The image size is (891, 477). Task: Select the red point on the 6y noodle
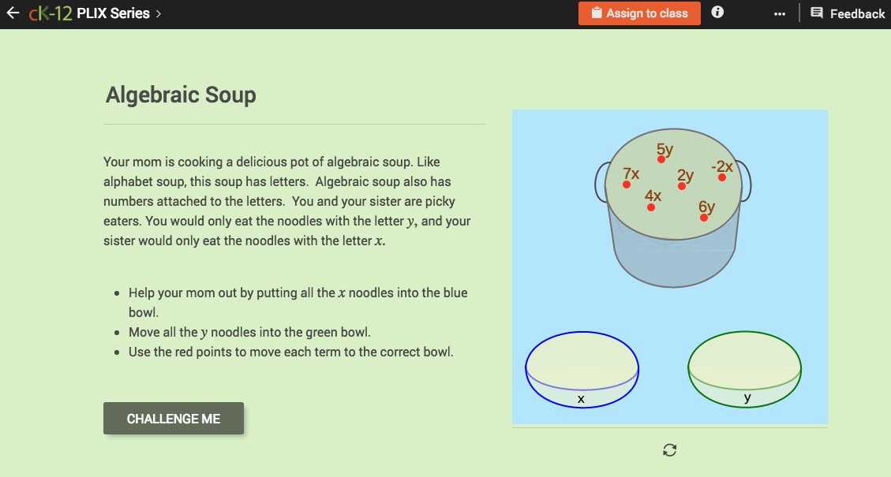(x=703, y=217)
